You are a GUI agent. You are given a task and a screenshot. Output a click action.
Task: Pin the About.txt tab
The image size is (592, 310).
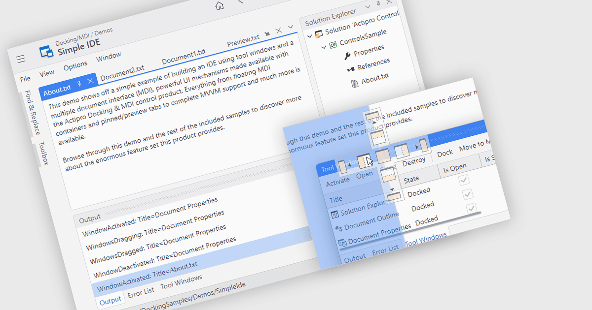79,85
